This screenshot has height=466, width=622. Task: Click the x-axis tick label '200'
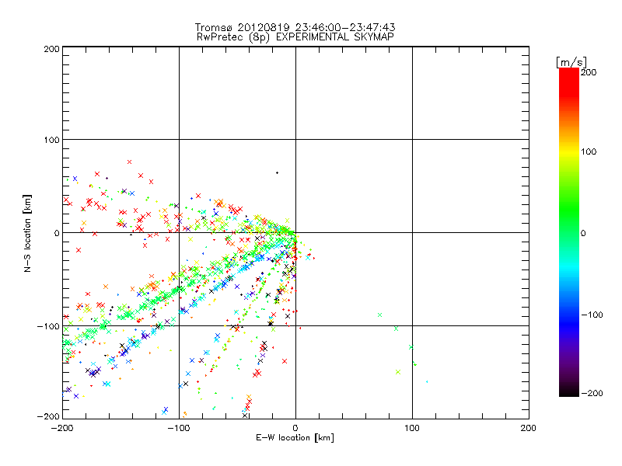529,429
